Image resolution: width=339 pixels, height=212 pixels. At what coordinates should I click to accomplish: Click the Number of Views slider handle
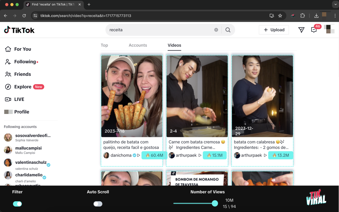pos(215,203)
